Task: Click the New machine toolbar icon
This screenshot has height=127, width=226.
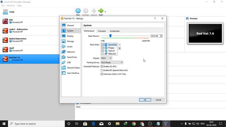Action: (x=78, y=12)
